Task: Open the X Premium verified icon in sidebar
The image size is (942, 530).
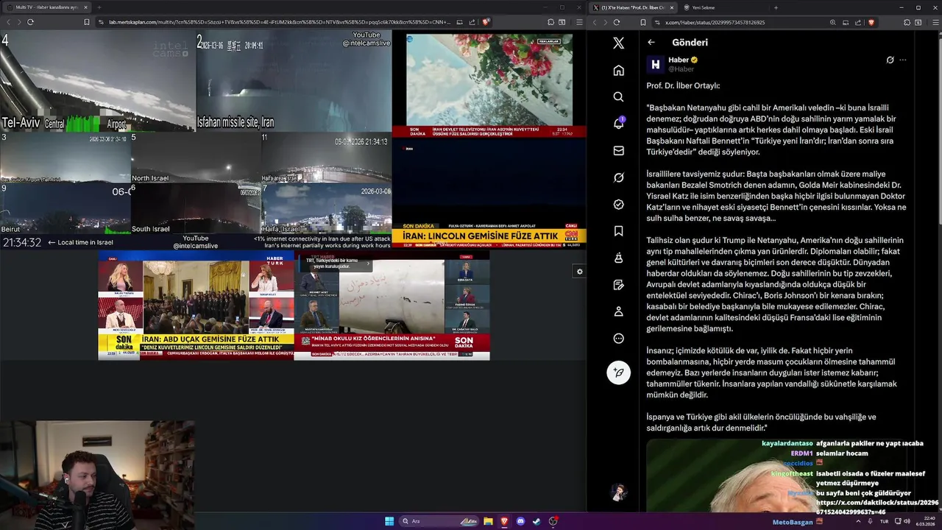Action: point(618,205)
